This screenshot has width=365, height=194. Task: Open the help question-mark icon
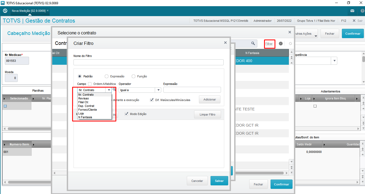362,11
